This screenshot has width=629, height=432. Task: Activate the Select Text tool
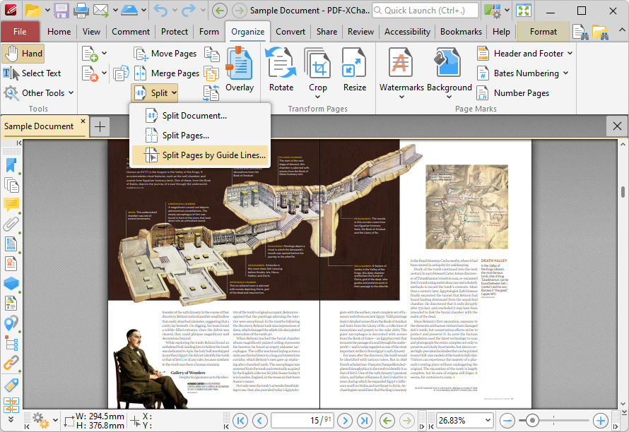[x=32, y=73]
